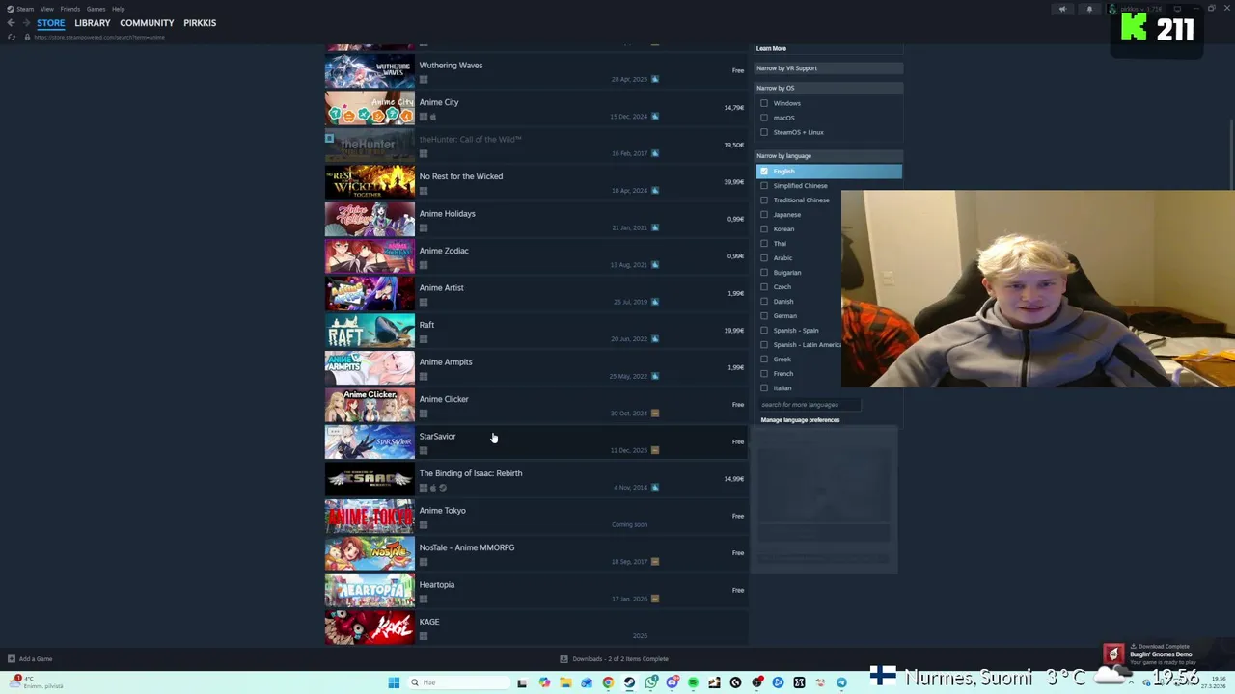Click the Anime Tokyo game title
Viewport: 1235px width, 694px height.
click(442, 511)
